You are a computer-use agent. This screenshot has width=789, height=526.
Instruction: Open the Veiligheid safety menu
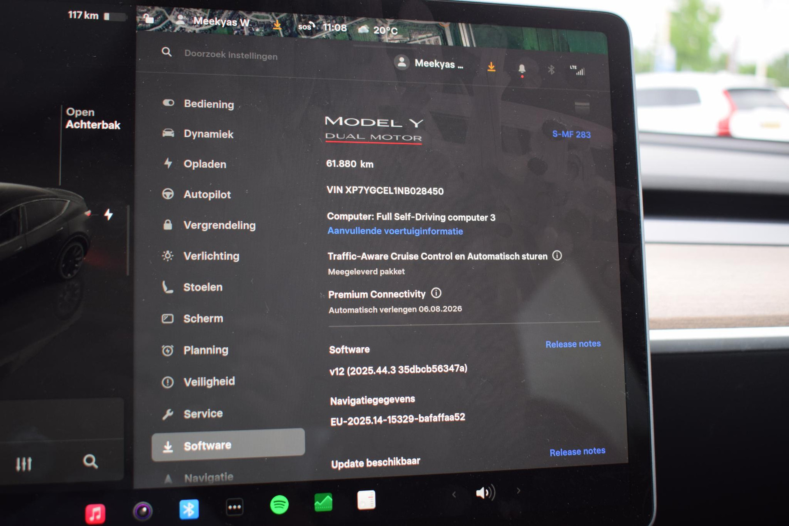[198, 382]
